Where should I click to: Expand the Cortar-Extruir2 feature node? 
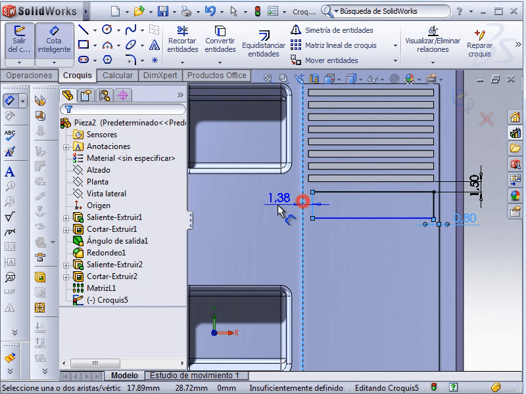(x=66, y=277)
